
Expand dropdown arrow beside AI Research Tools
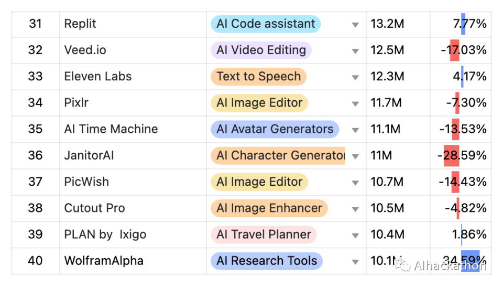tap(355, 261)
